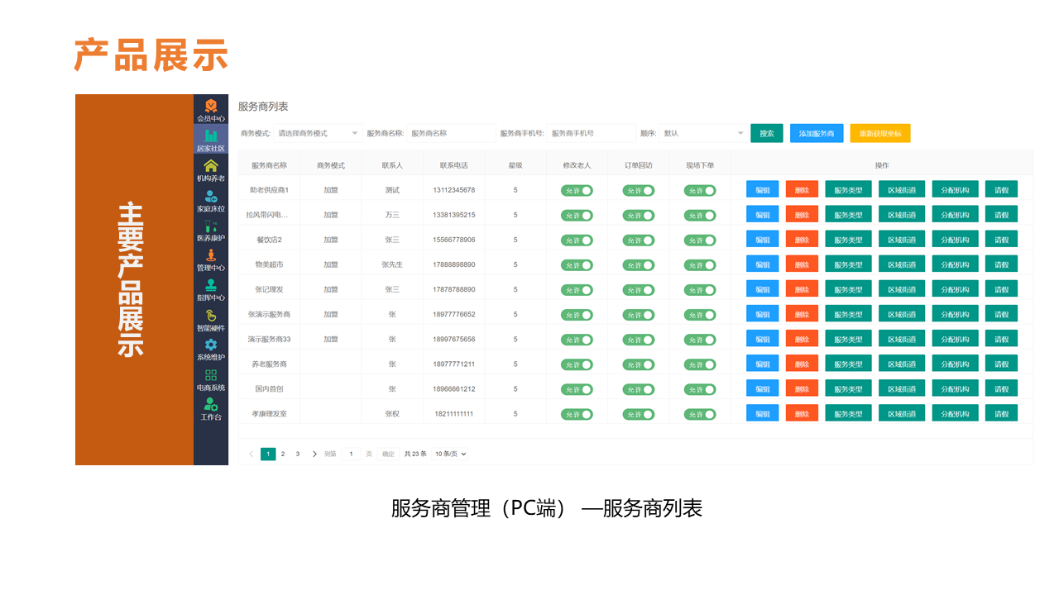Click the green 搜索 button
This screenshot has height=595, width=1059.
pos(766,132)
